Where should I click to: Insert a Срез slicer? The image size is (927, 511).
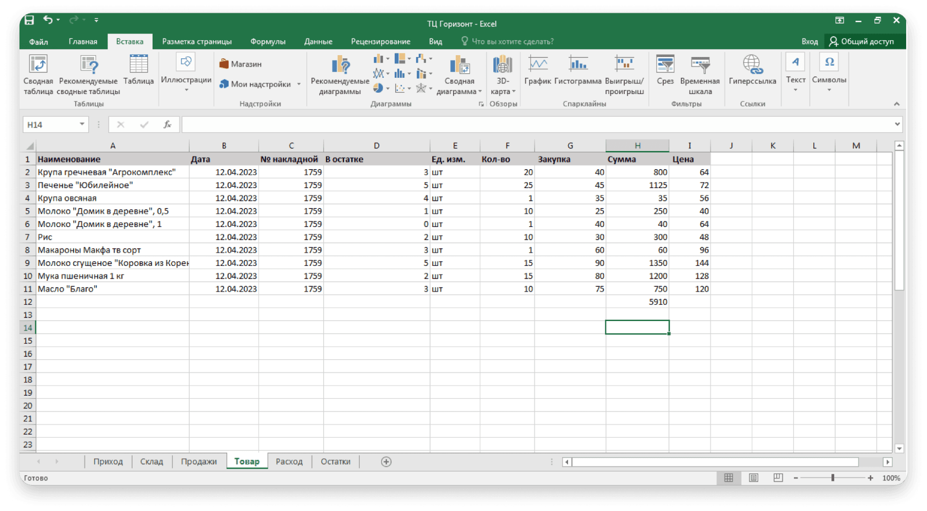click(x=665, y=69)
